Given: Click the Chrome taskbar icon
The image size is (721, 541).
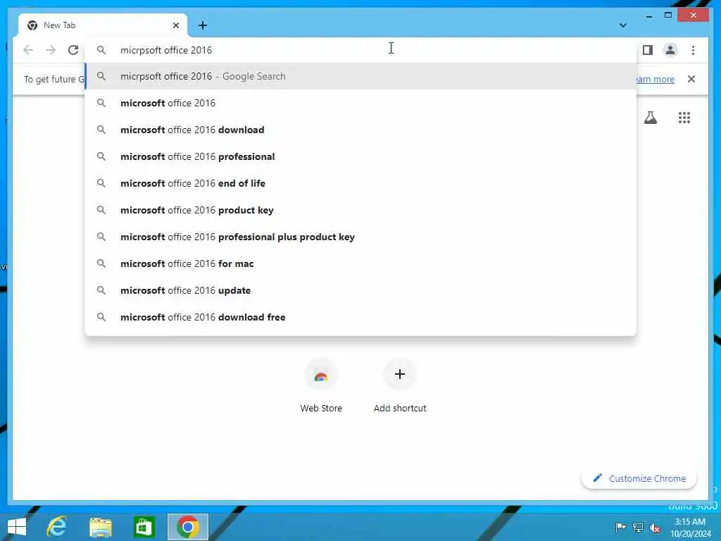Looking at the screenshot, I should pos(187,527).
